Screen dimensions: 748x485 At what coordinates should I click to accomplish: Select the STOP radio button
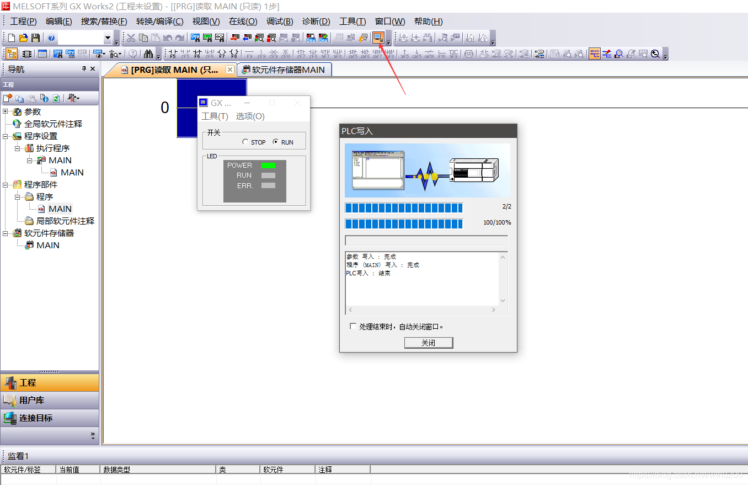pyautogui.click(x=245, y=142)
